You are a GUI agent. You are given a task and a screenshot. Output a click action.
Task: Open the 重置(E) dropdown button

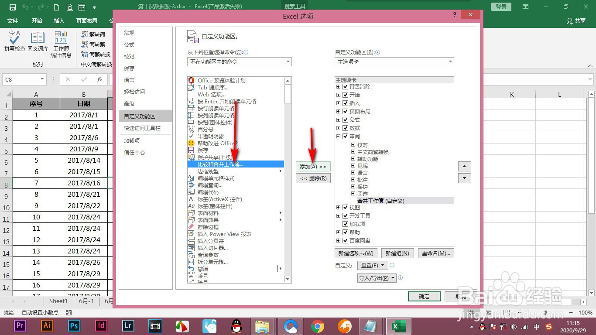tap(372, 265)
